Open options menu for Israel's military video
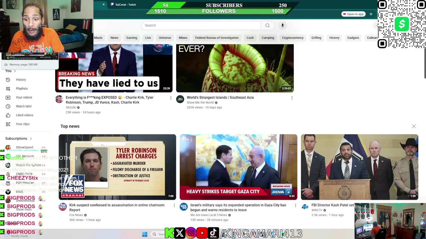Image resolution: width=426 pixels, height=239 pixels. [x=295, y=205]
